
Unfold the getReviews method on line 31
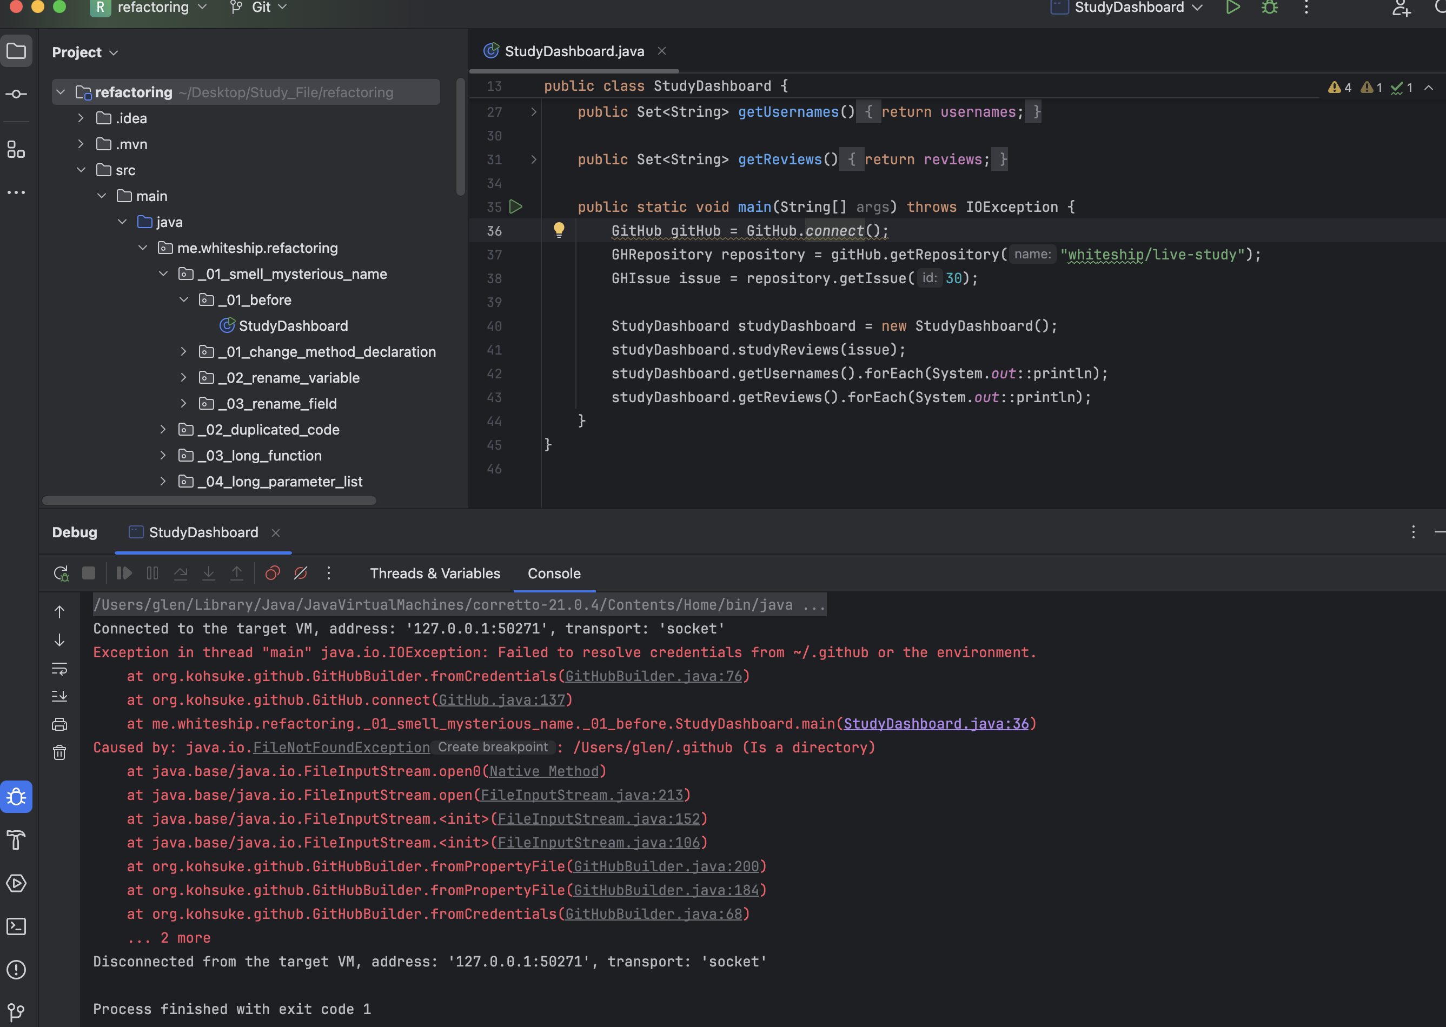[x=534, y=159]
